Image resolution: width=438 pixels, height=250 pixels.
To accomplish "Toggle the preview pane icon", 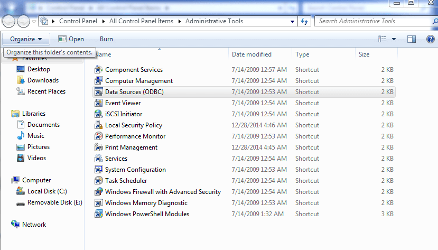I will [x=411, y=39].
